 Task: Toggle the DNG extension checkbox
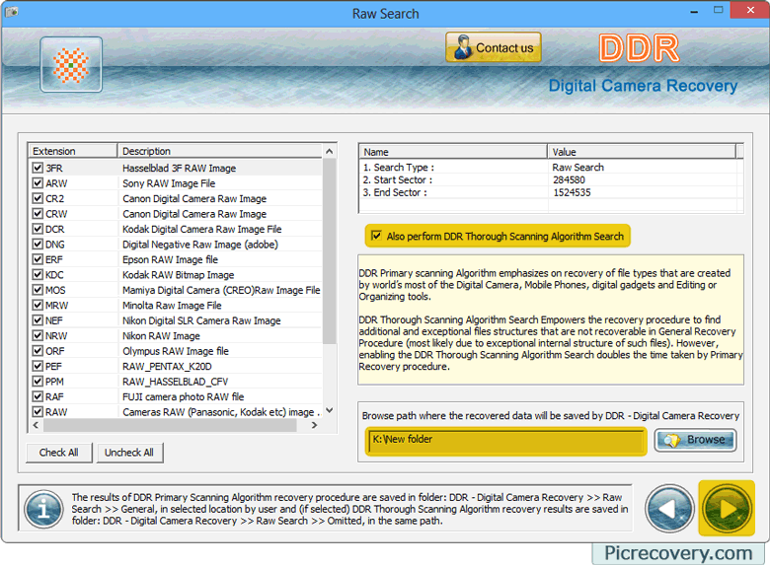[x=38, y=244]
